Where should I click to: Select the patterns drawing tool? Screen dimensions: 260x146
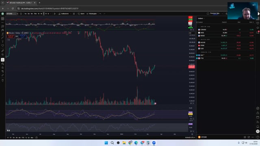[x=3, y=30]
